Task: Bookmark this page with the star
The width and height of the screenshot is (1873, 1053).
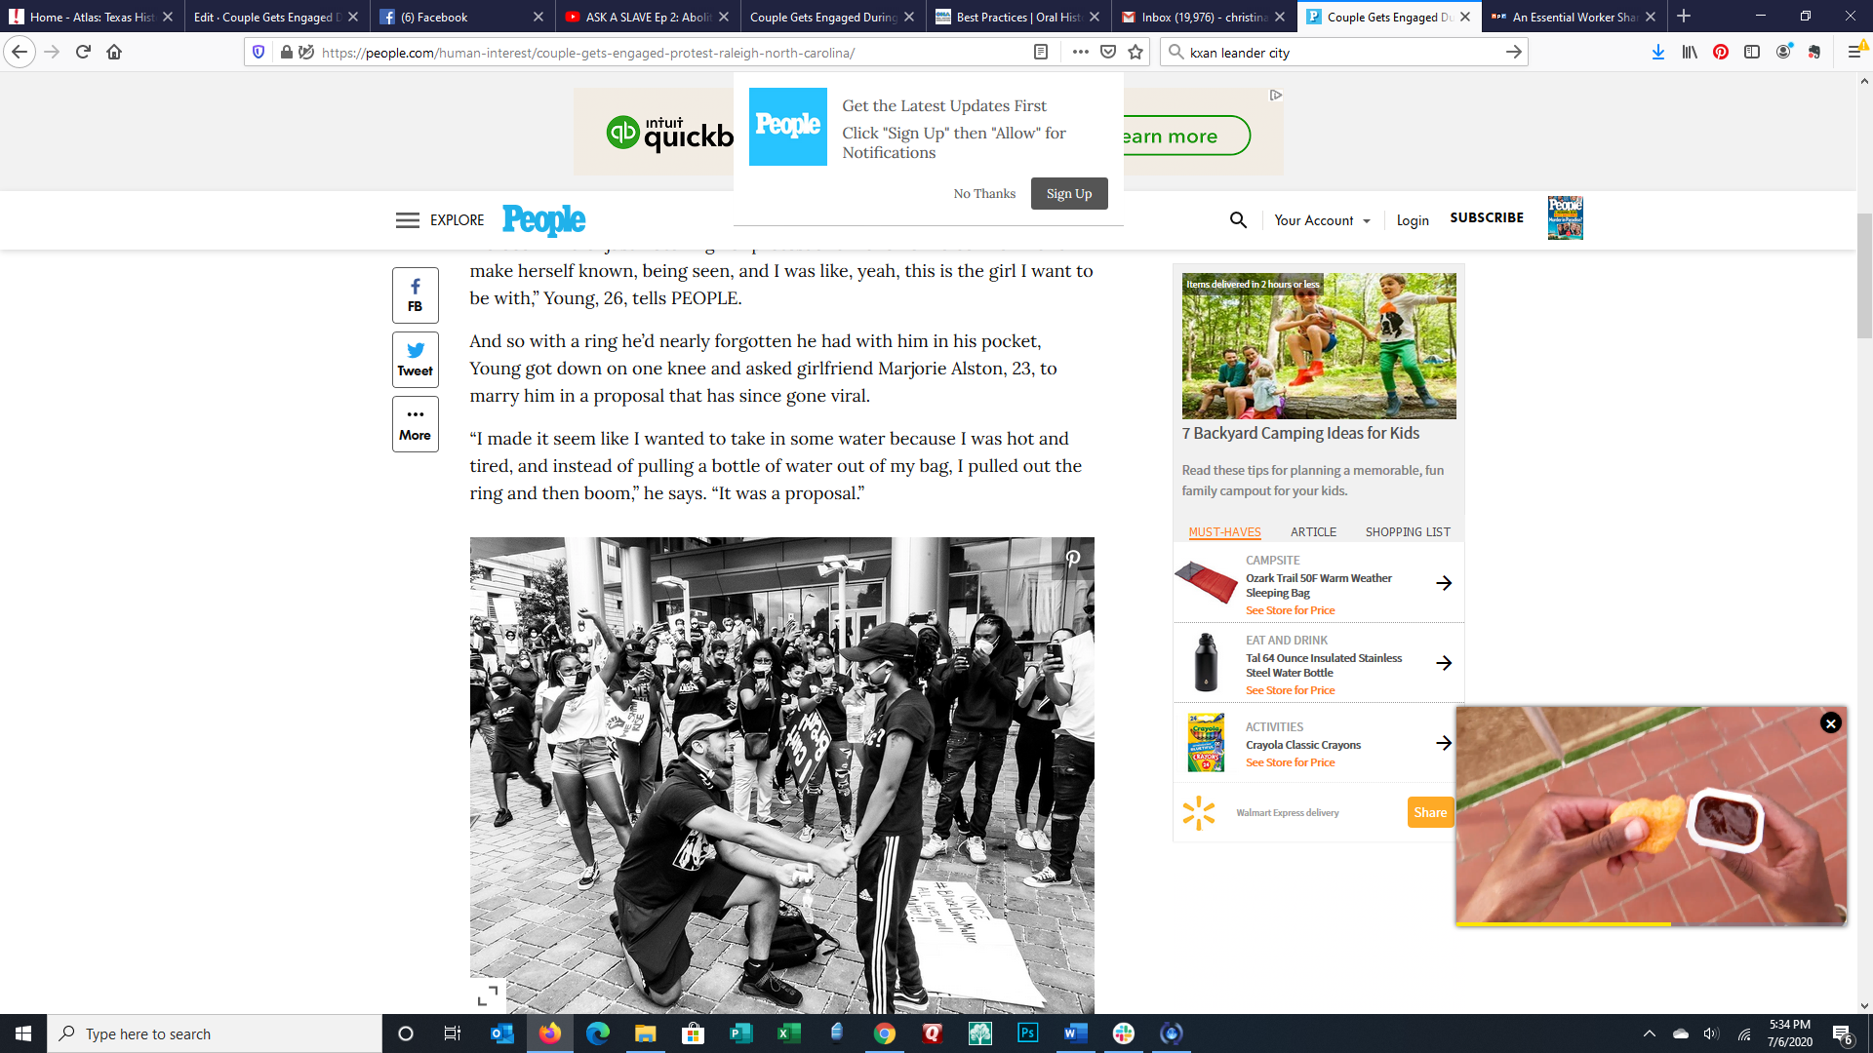Action: (x=1136, y=52)
